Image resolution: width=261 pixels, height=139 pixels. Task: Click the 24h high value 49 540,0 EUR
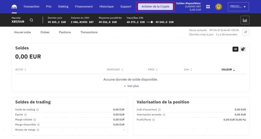[x=164, y=22]
